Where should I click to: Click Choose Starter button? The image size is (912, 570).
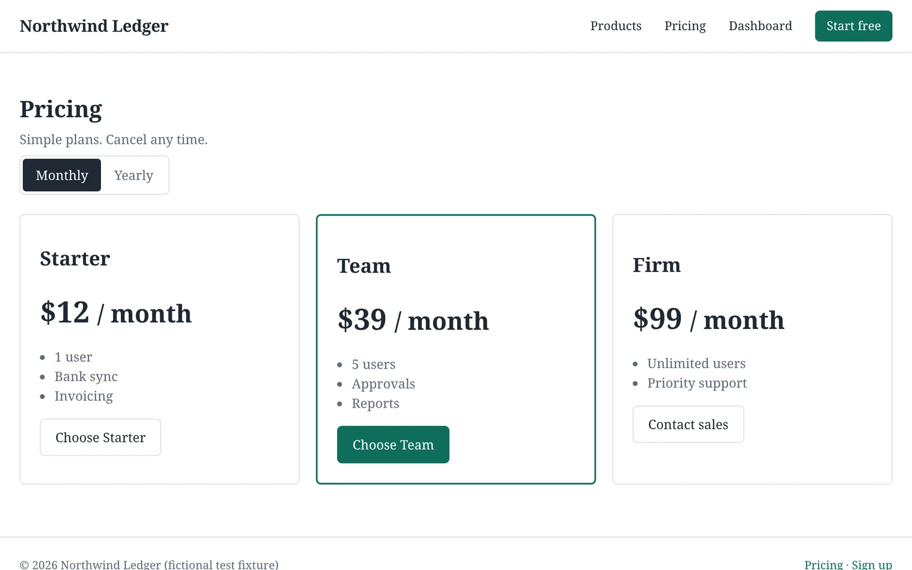click(x=100, y=437)
